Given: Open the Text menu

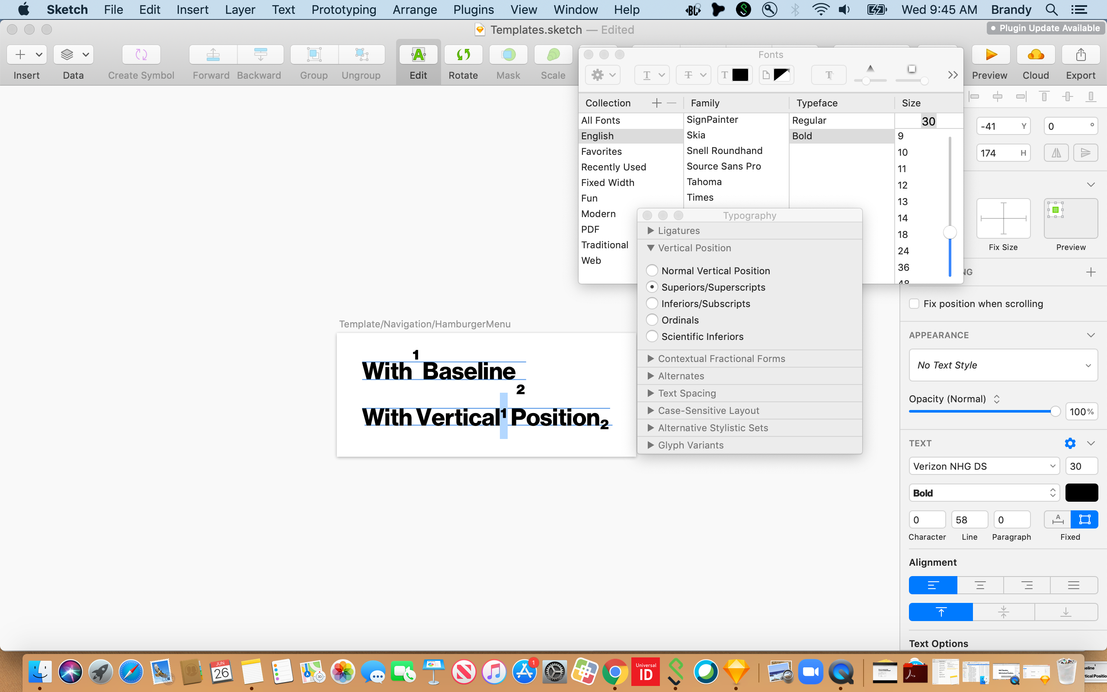Looking at the screenshot, I should point(283,10).
